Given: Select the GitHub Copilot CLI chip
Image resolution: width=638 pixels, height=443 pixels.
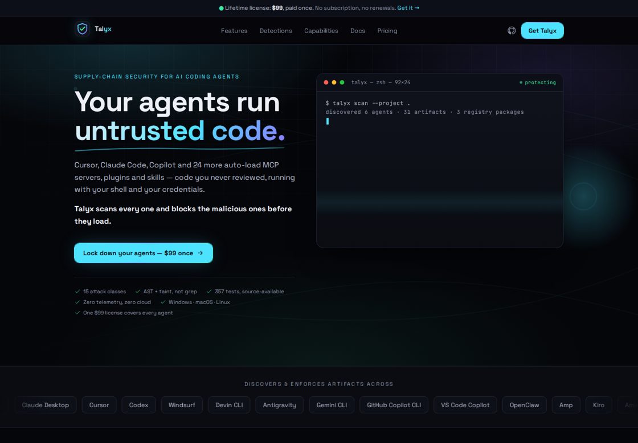Looking at the screenshot, I should [394, 405].
